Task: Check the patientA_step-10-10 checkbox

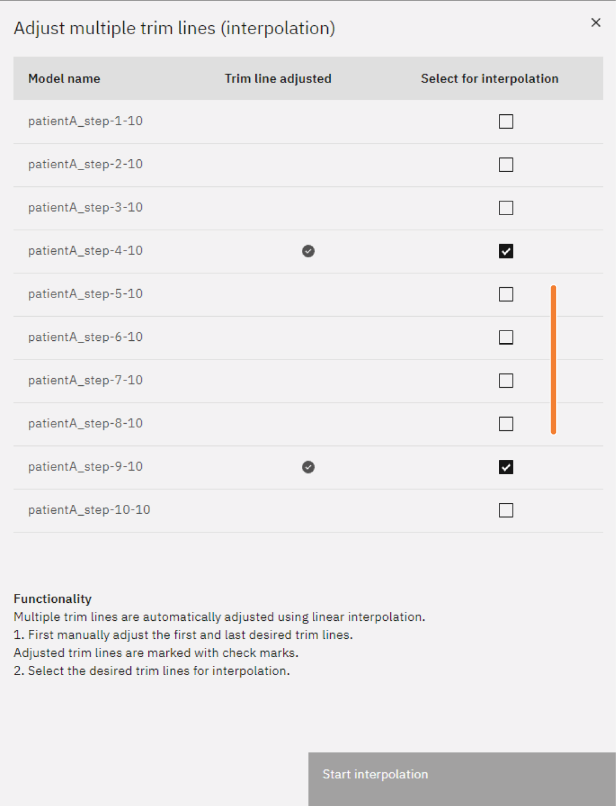Action: coord(506,510)
